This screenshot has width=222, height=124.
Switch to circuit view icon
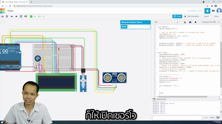[207, 11]
